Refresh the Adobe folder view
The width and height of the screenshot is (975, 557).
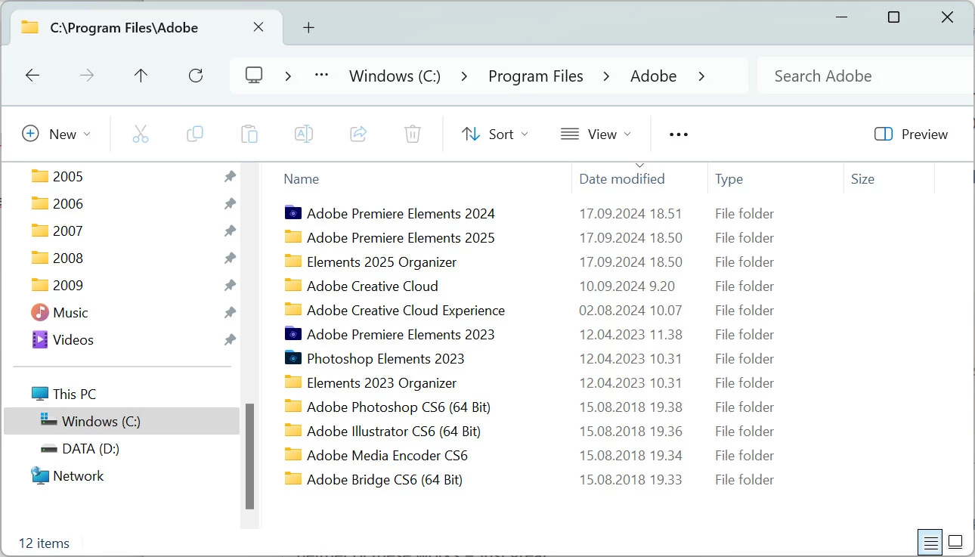pos(196,76)
